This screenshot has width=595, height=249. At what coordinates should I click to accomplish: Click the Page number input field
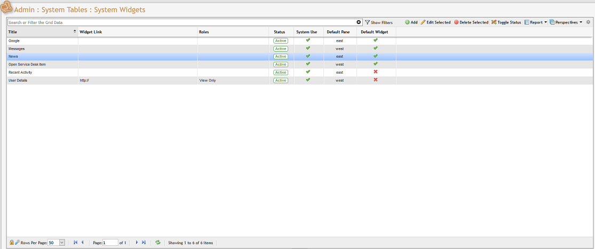pyautogui.click(x=110, y=243)
